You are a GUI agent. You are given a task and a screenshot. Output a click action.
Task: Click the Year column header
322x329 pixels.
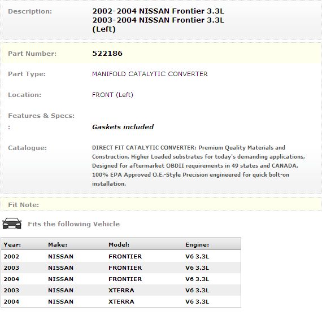(12, 245)
